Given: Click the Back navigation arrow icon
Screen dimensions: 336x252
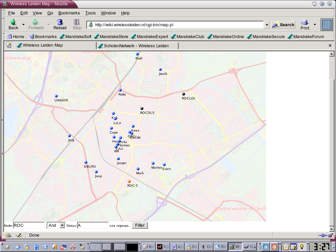Looking at the screenshot, I should pyautogui.click(x=13, y=22).
